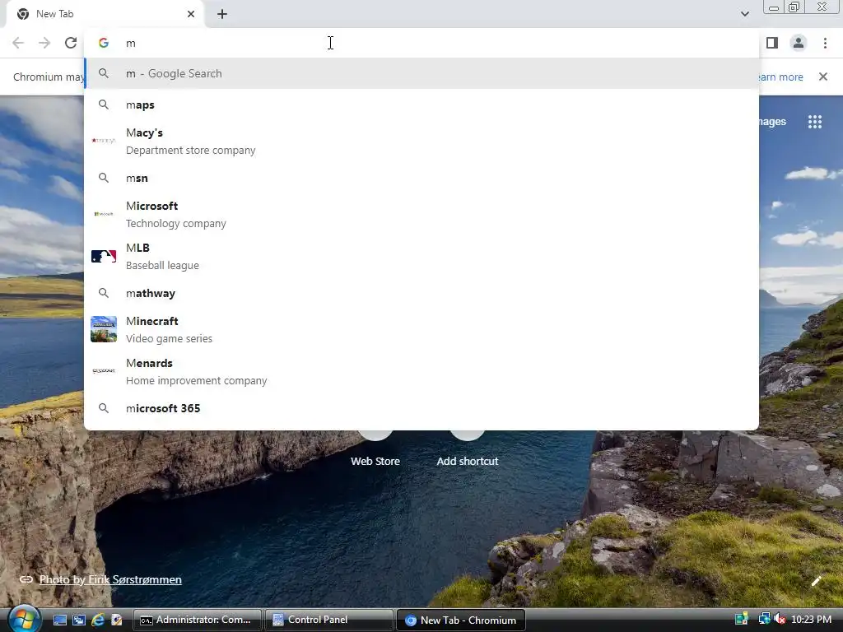The height and width of the screenshot is (632, 843).
Task: Click the first system tray icon
Action: (742, 620)
